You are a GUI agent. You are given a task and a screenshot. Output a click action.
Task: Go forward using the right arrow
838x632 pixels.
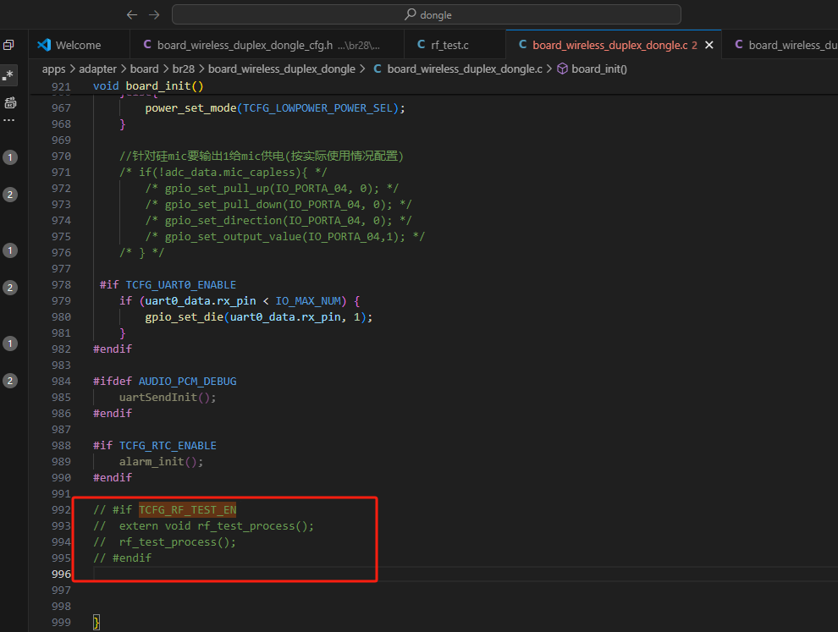154,15
